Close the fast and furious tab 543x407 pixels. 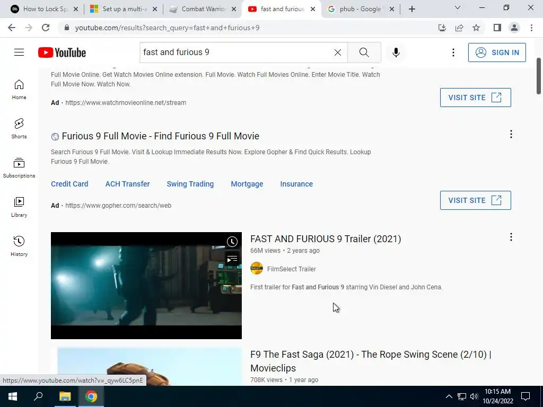pyautogui.click(x=313, y=9)
